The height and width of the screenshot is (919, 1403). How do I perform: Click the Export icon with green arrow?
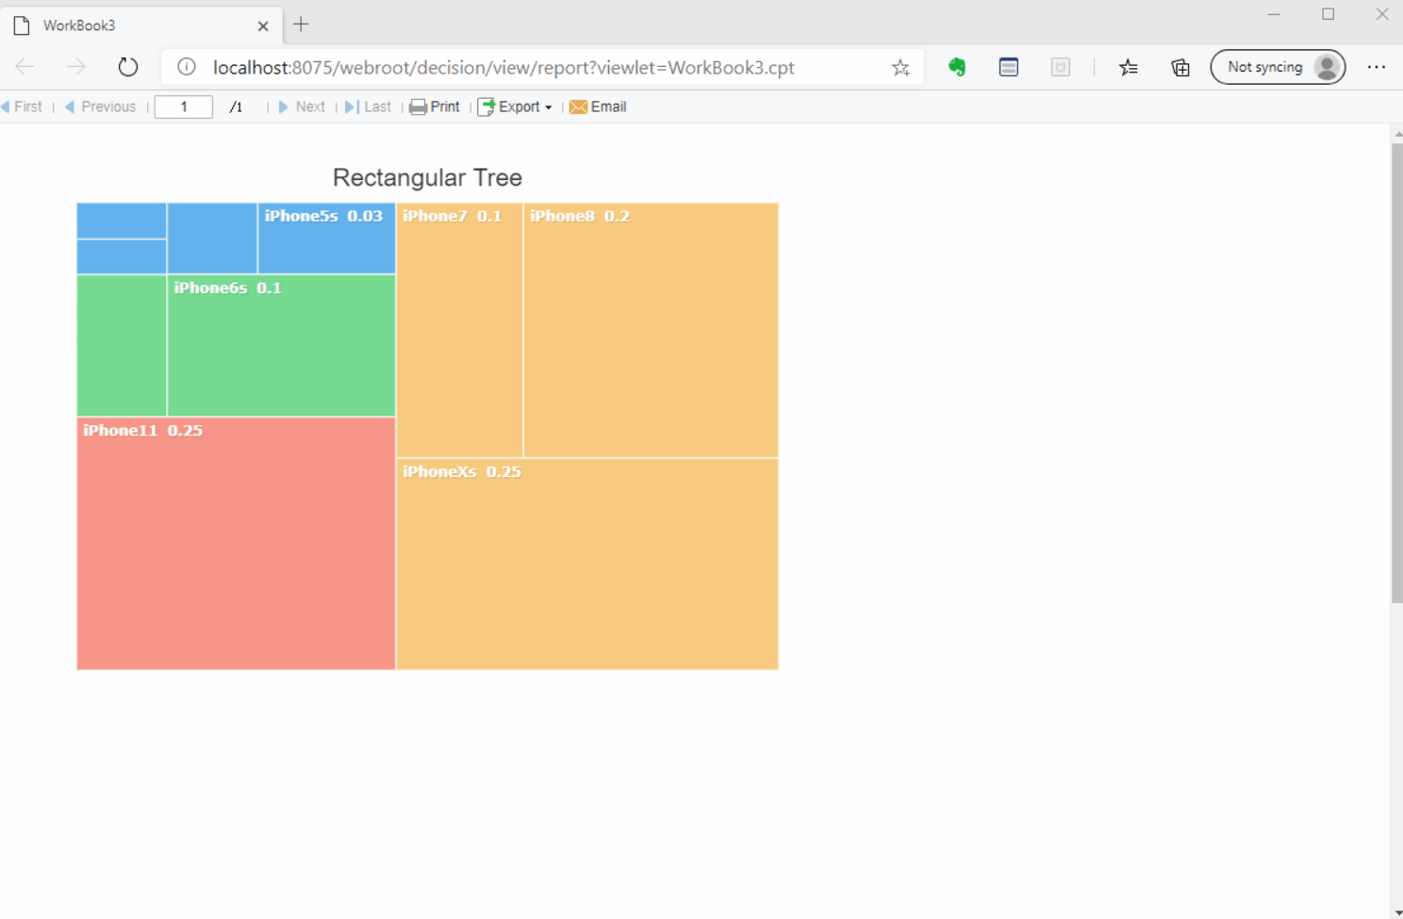coord(487,107)
